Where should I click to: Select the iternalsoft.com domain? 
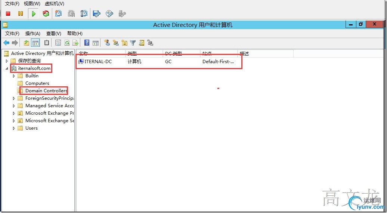coord(34,68)
